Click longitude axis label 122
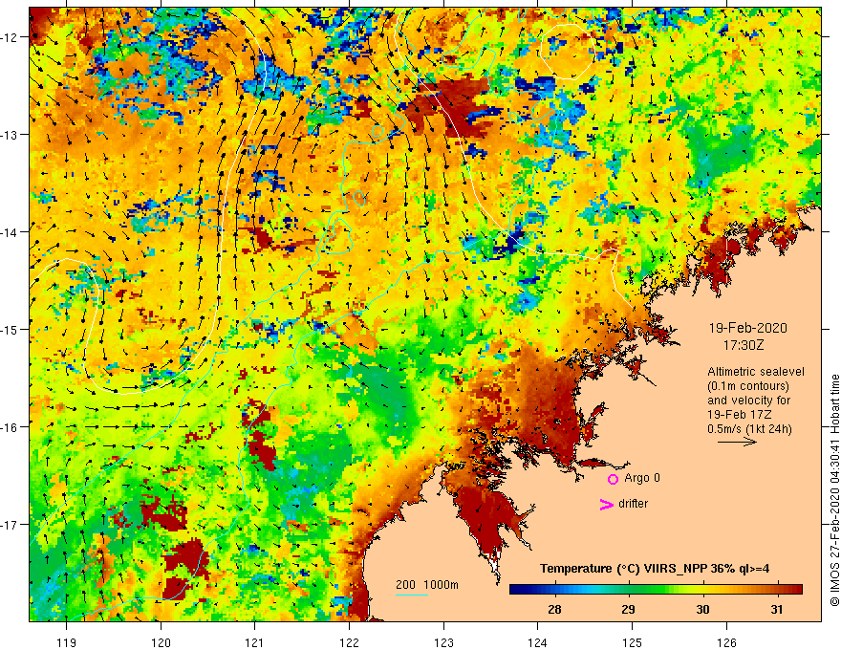Viewport: 841px width, 650px height. pos(349,642)
